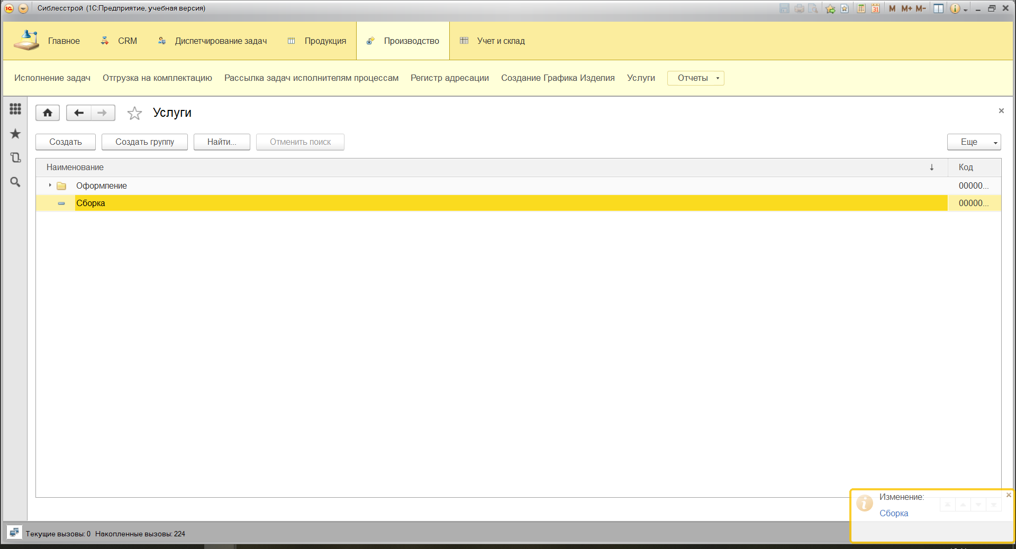Click the Найти... button

(x=221, y=142)
